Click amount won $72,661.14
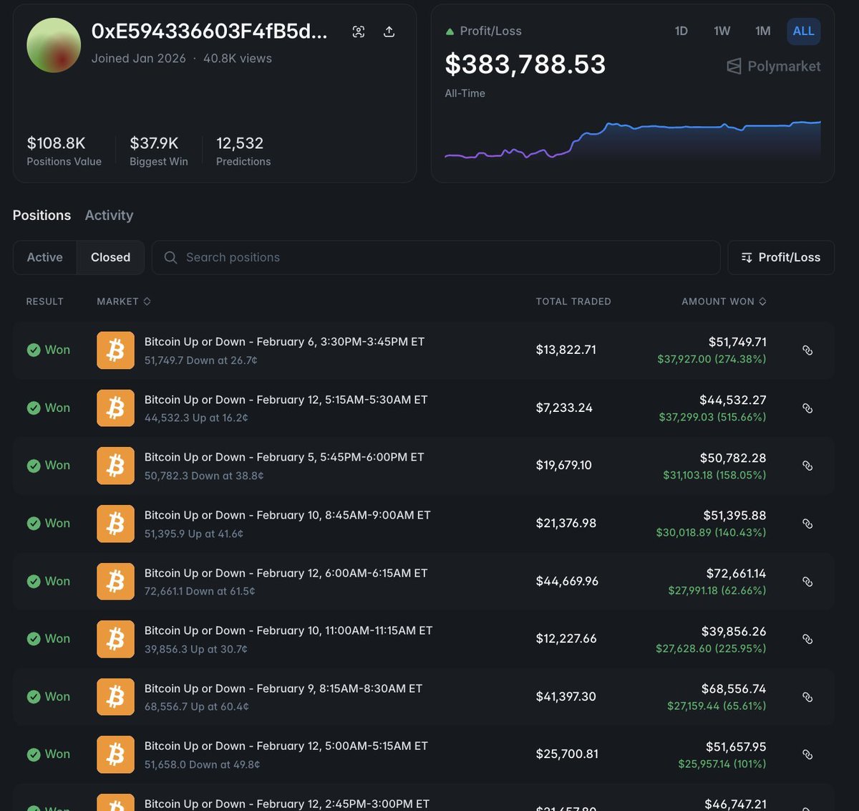Screen dimensions: 859x811 pos(736,573)
